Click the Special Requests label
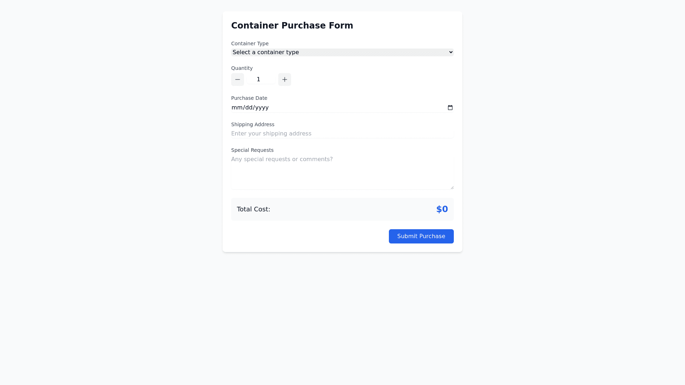The image size is (685, 385). click(252, 150)
